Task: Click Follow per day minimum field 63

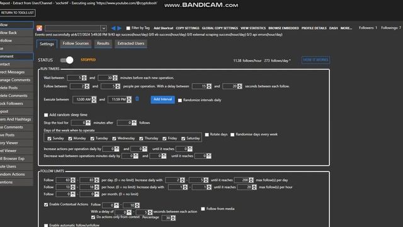Action: (x=63, y=180)
